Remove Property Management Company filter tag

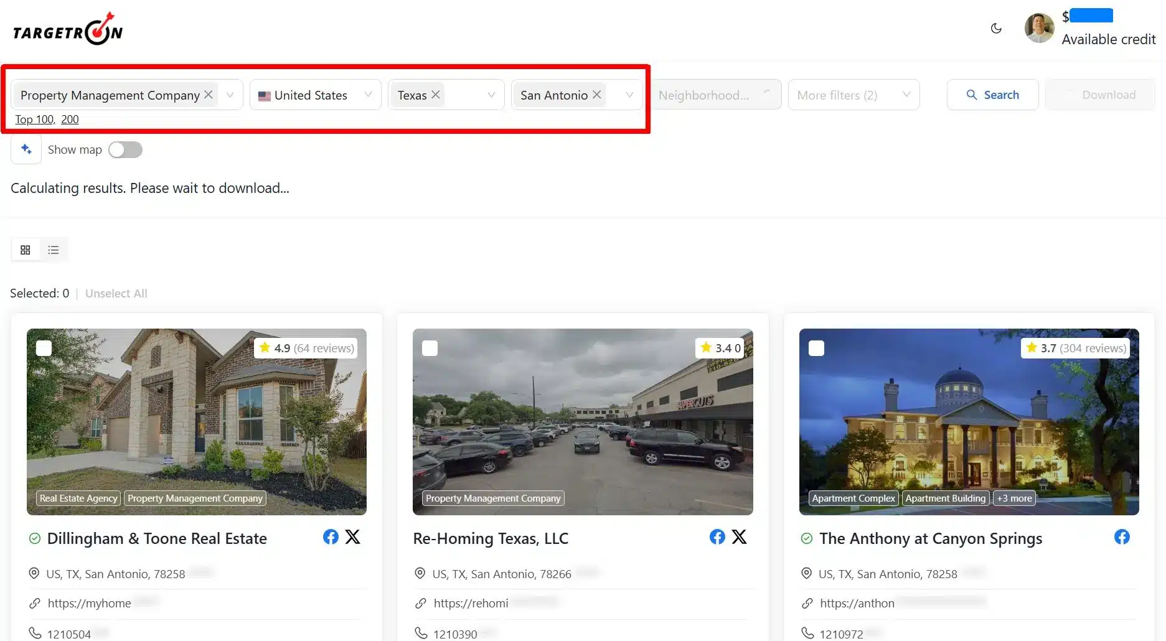[209, 95]
